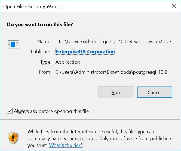Click the yellow security shield icon

13,138
